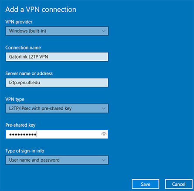Open the Windows (built-in) provider dropdown
Screen dimensions: 194x191
coord(57,31)
